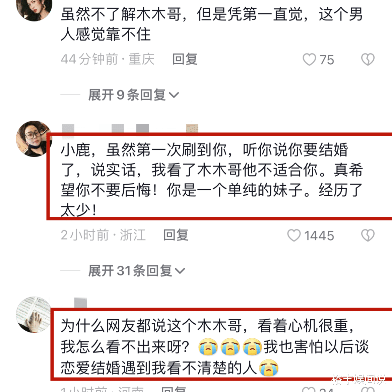Select comment text starting 小鹿，虽然第一次
This screenshot has height=392, width=392.
tap(212, 180)
